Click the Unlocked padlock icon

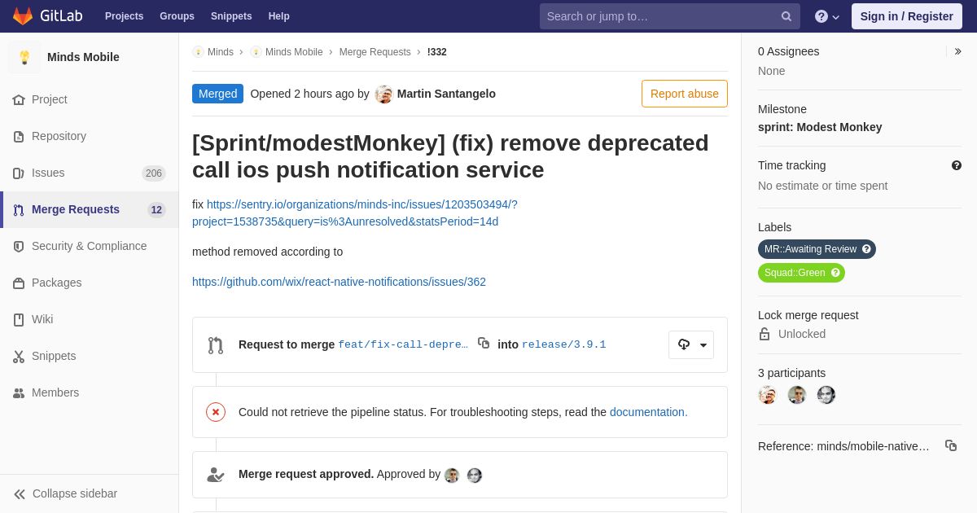pos(765,334)
